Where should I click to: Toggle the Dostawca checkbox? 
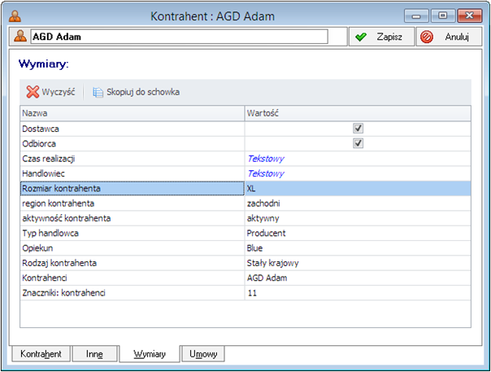pyautogui.click(x=358, y=129)
